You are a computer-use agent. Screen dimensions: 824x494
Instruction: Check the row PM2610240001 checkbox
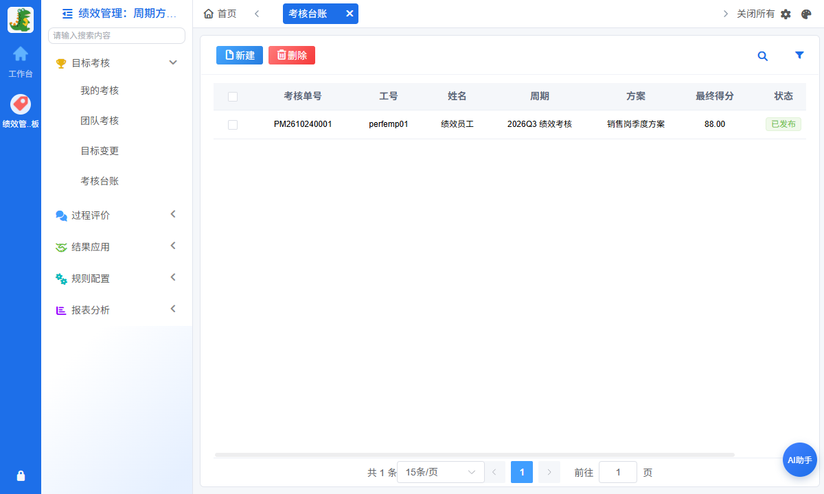pyautogui.click(x=233, y=125)
